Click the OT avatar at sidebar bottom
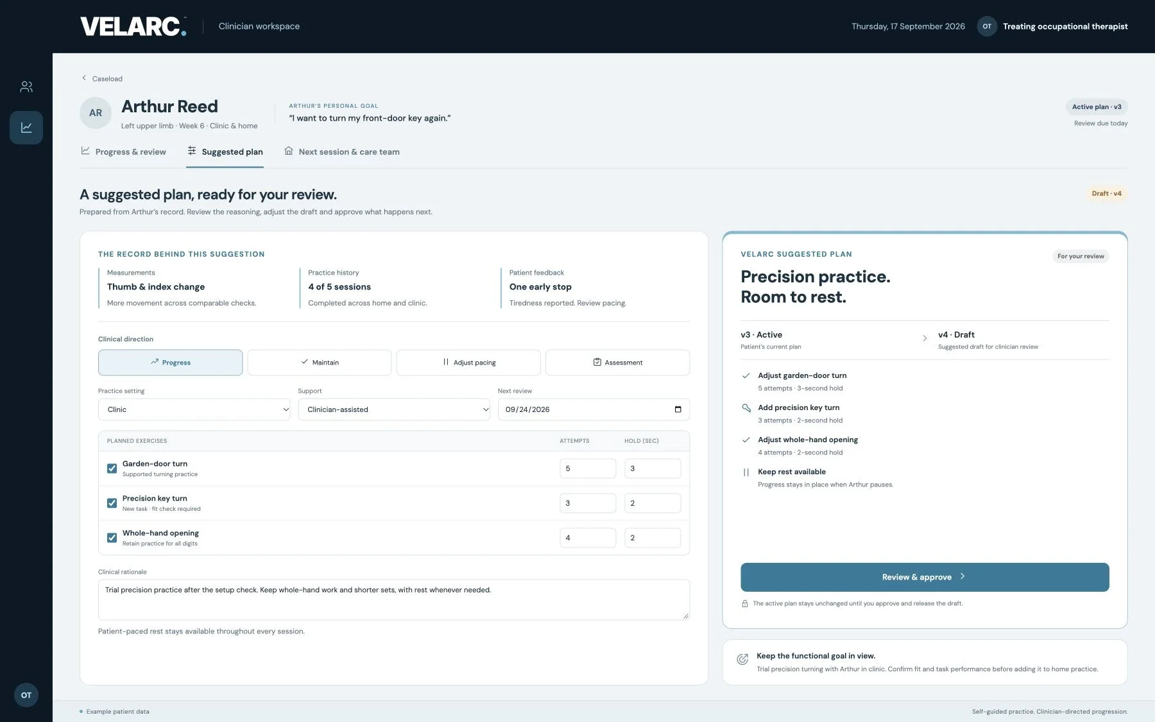 click(x=26, y=695)
